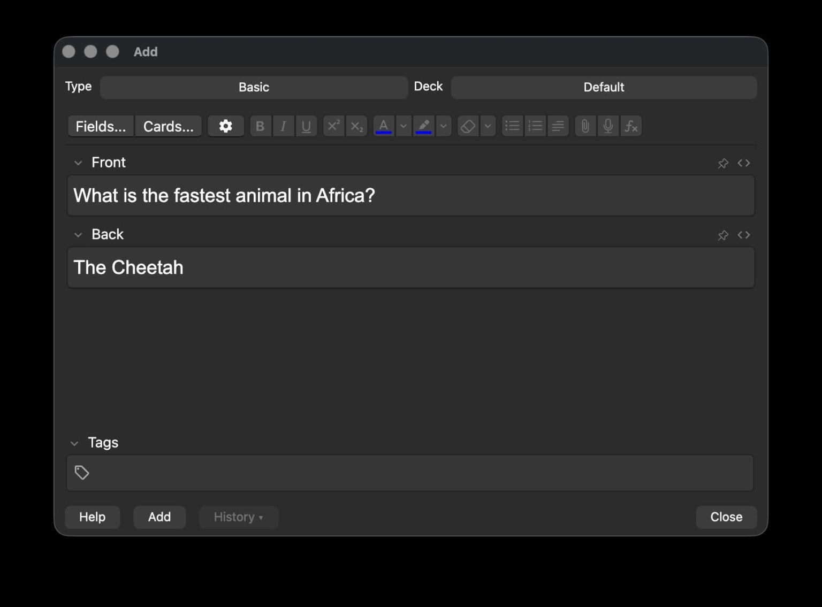Click into the Back field text
Image resolution: width=822 pixels, height=607 pixels.
tap(410, 267)
